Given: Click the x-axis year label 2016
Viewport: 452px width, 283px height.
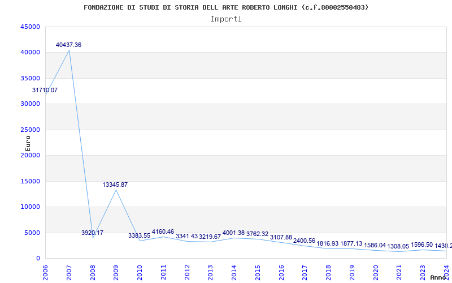Looking at the screenshot, I should pos(281,273).
